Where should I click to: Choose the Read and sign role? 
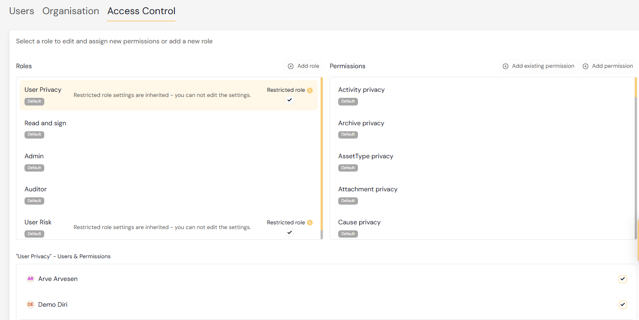click(45, 124)
